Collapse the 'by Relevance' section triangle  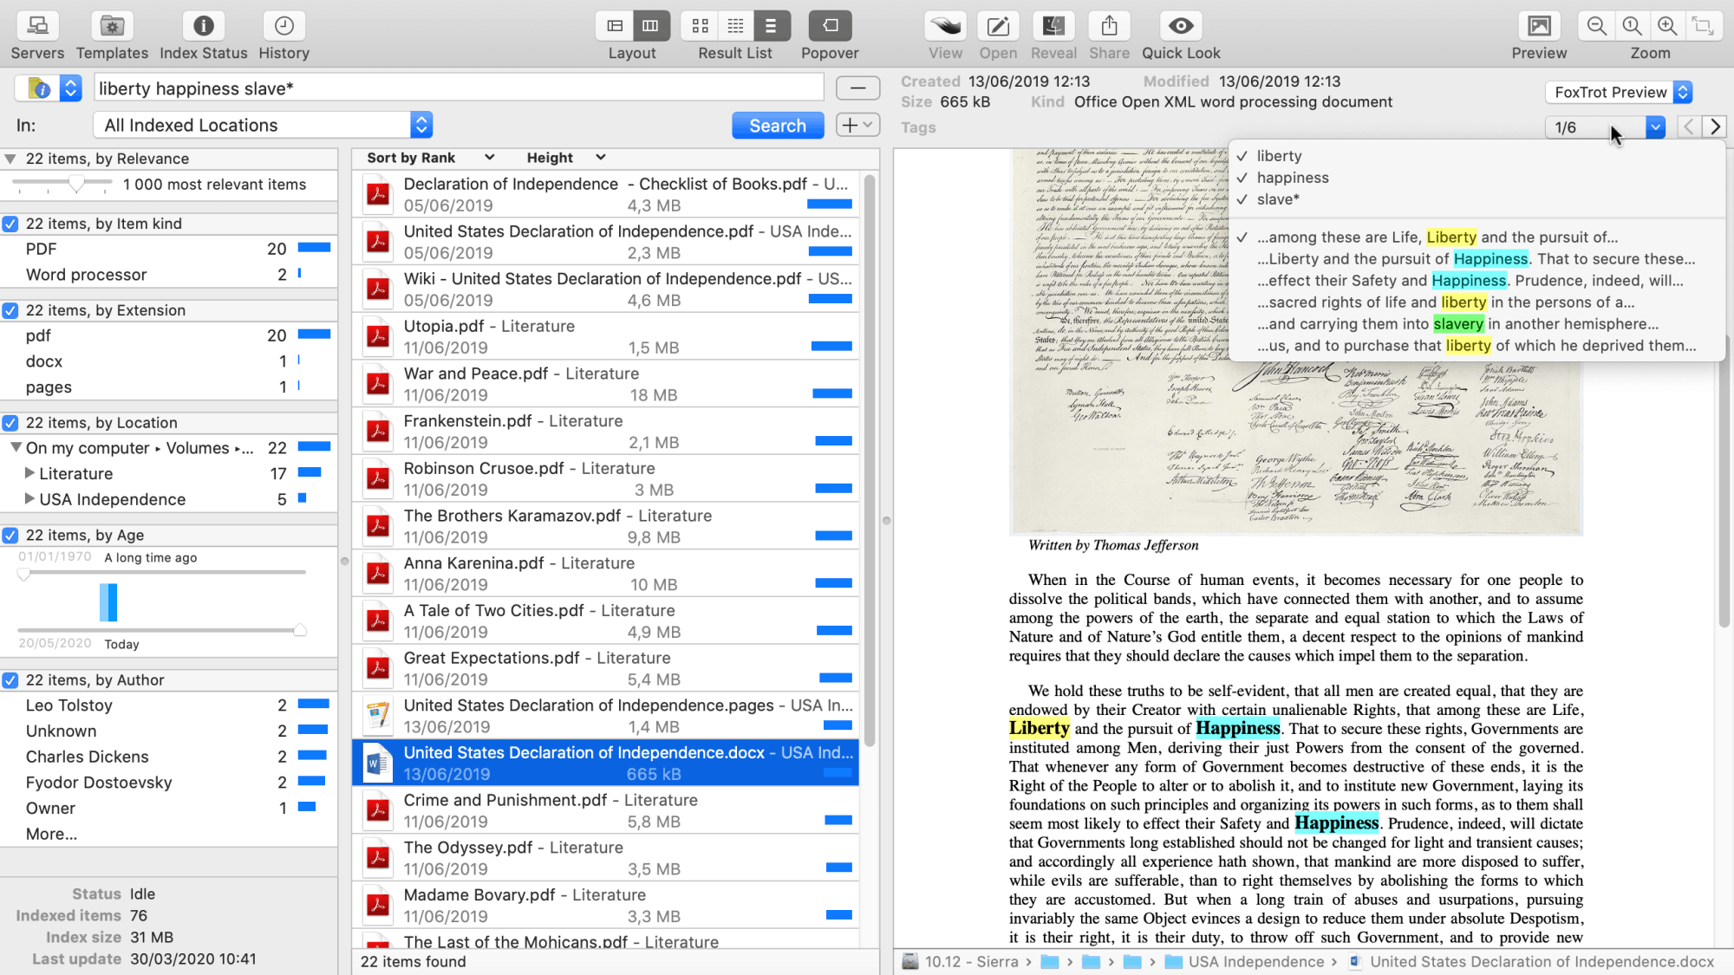(10, 159)
